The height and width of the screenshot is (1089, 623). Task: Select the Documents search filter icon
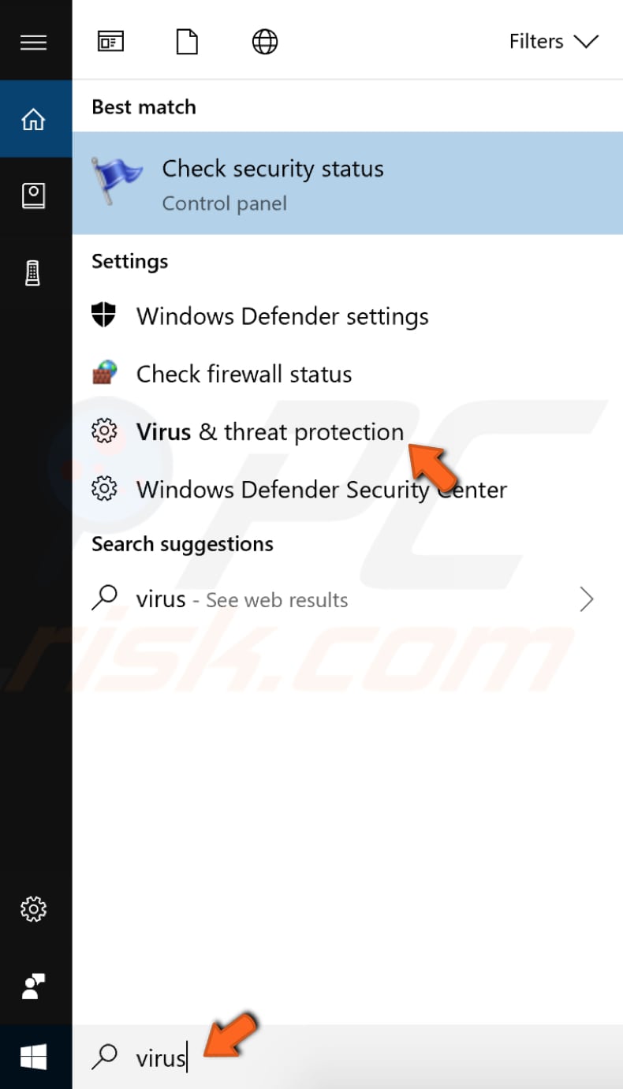(x=187, y=41)
